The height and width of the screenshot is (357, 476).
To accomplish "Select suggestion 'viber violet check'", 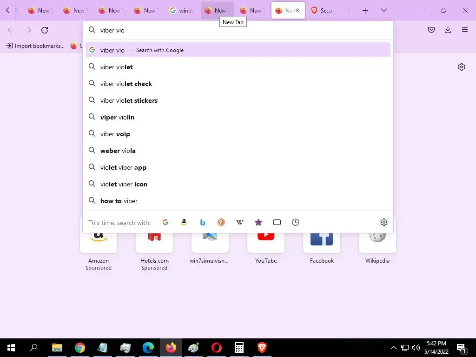I will (x=238, y=84).
